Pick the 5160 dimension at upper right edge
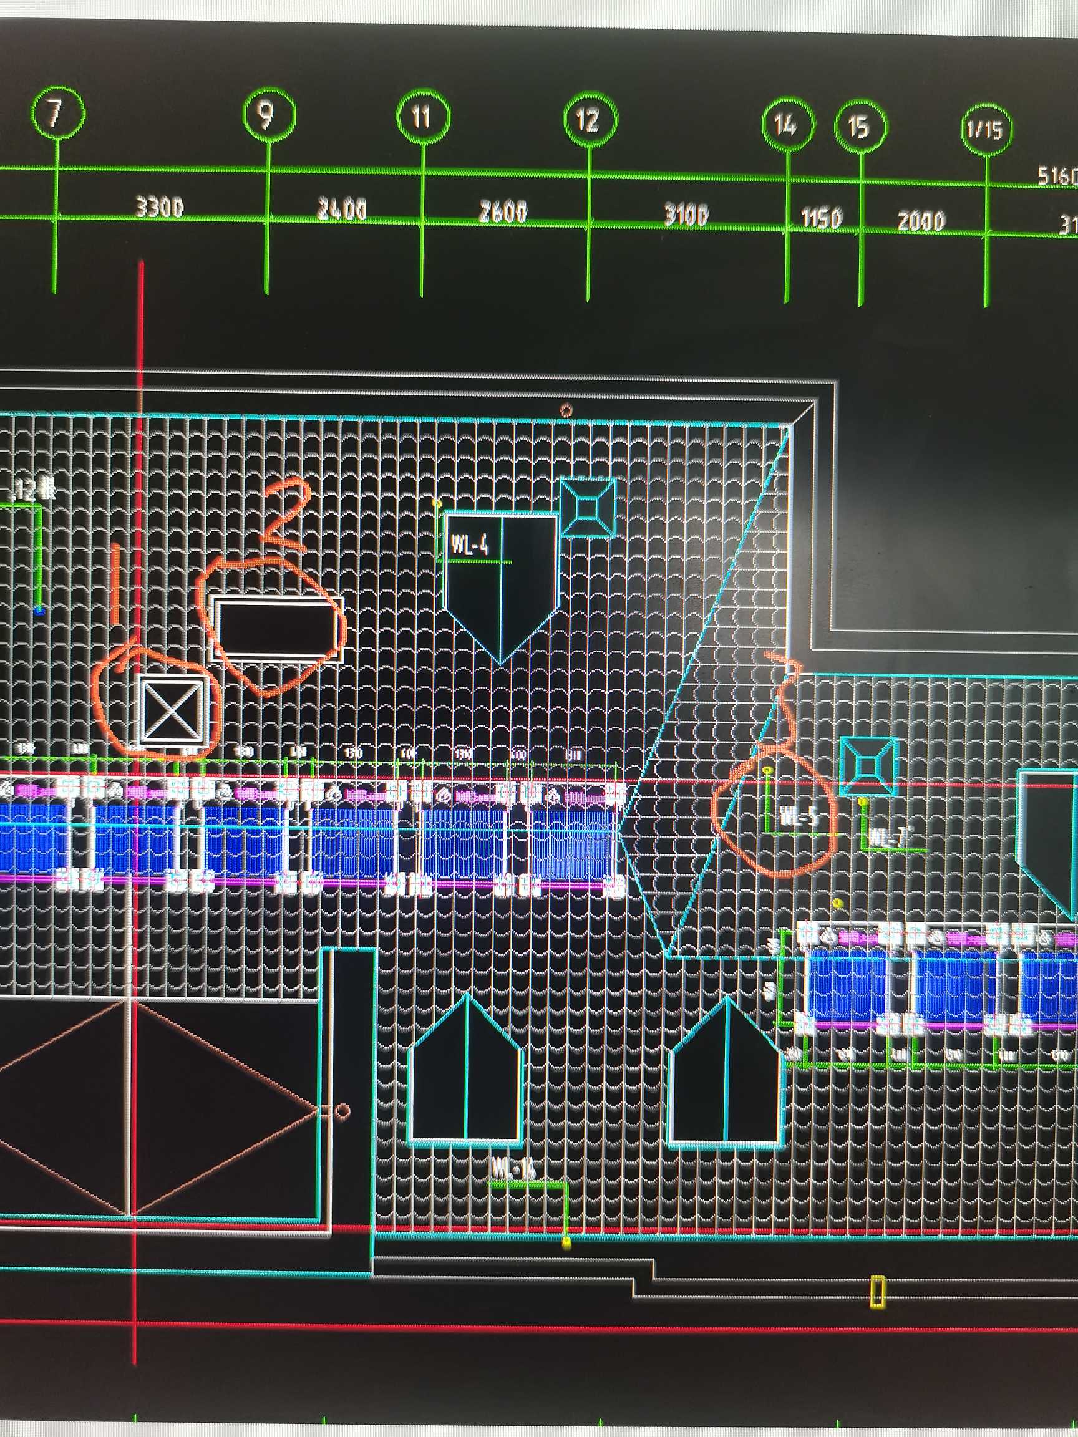Screen dimensions: 1078x1437 pos(1058,176)
